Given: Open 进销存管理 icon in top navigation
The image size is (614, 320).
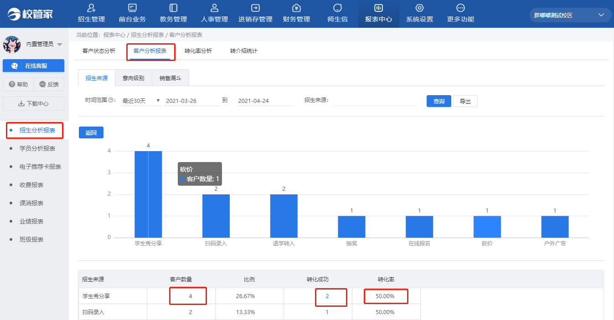Looking at the screenshot, I should point(255,8).
